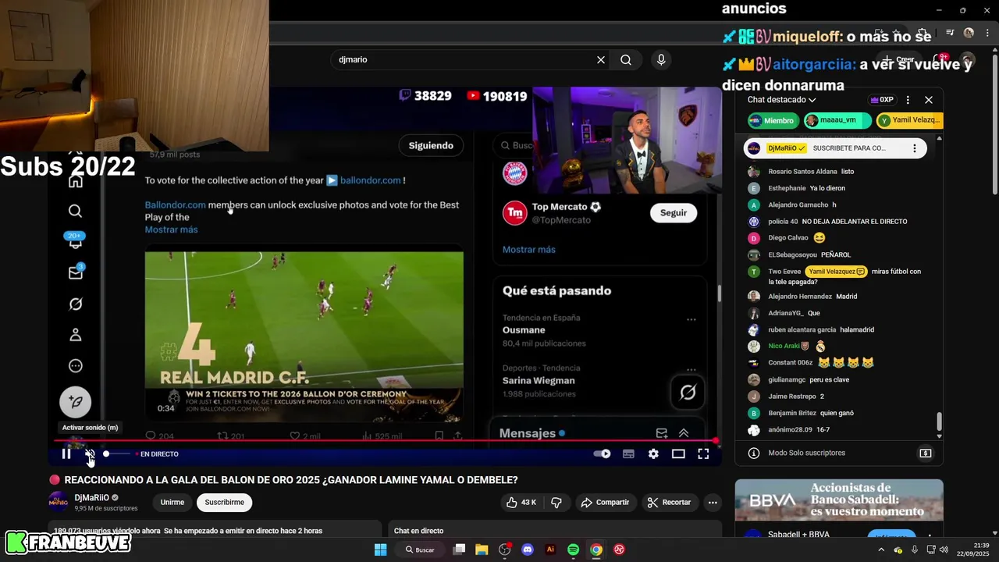Click the YouTube search magnifier button

(x=626, y=59)
